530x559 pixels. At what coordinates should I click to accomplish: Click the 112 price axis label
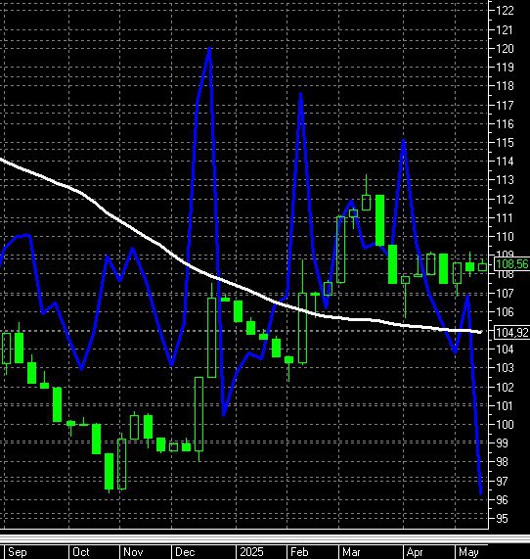pos(505,199)
